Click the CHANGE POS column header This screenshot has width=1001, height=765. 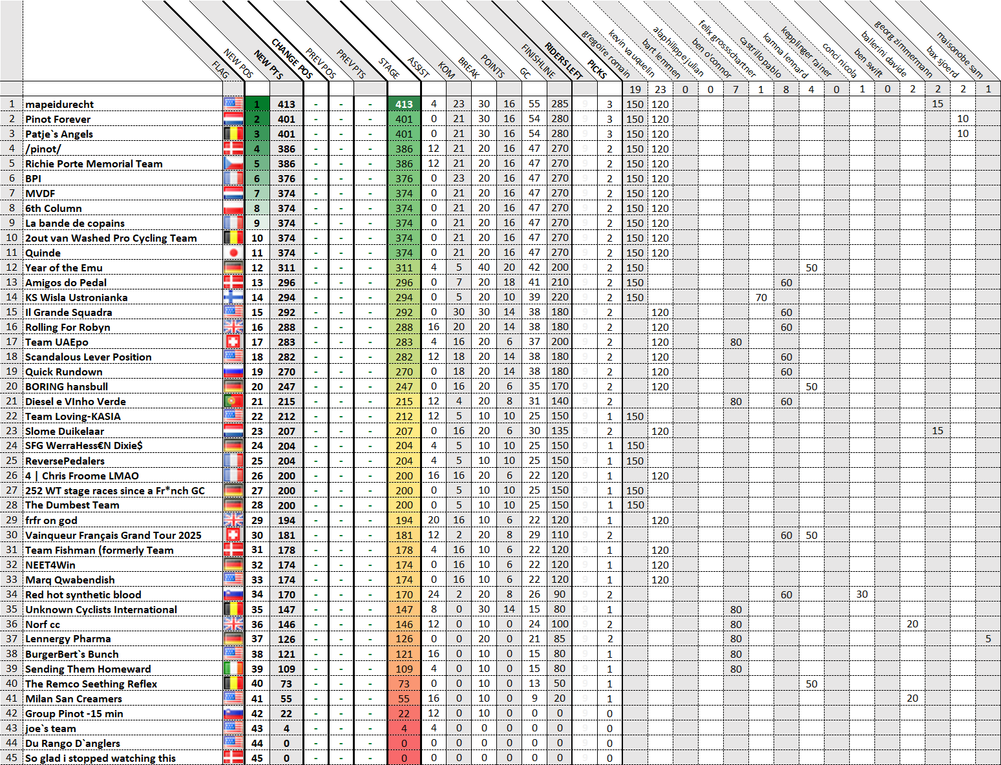(x=292, y=59)
